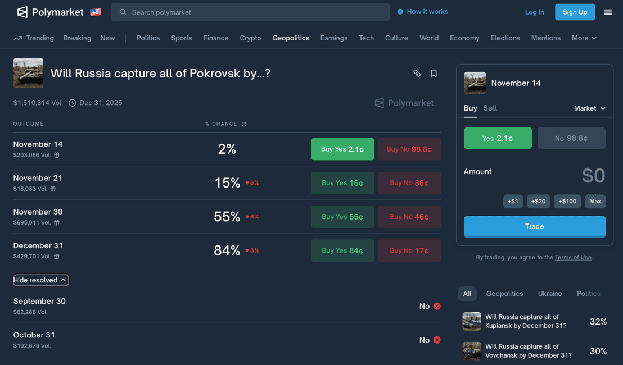Select the Yes 2.1¢ outcome option
The width and height of the screenshot is (623, 365).
pyautogui.click(x=497, y=138)
